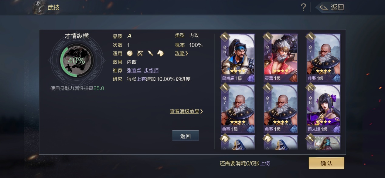
Task: Click the 武技 skill emblem icon top left
Action: click(x=39, y=7)
